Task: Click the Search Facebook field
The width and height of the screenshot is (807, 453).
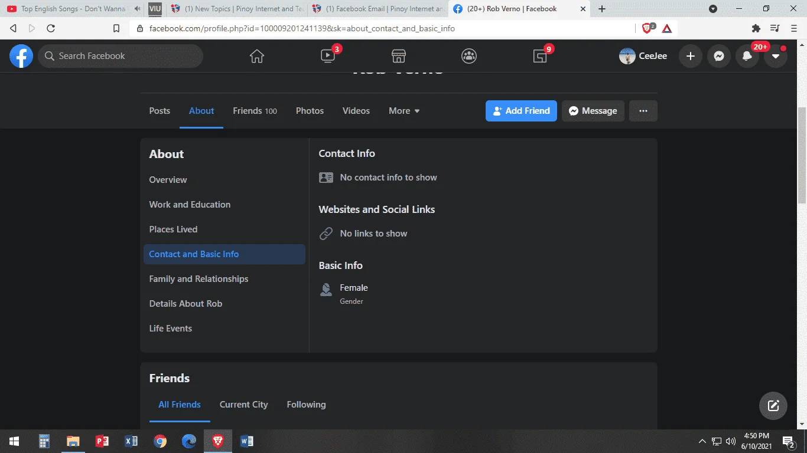Action: click(121, 56)
